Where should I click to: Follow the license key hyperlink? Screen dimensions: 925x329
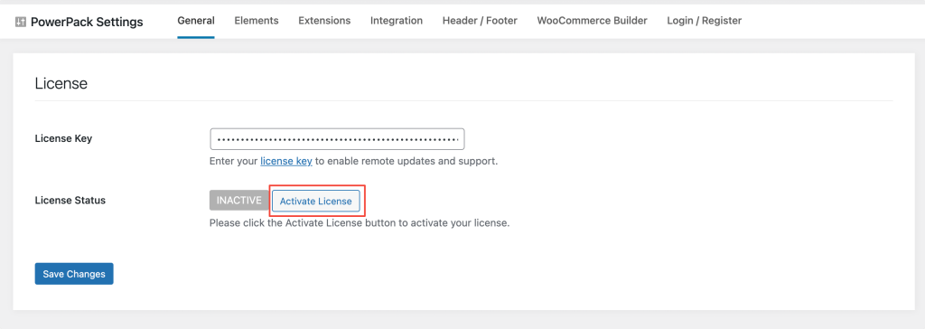pyautogui.click(x=286, y=161)
